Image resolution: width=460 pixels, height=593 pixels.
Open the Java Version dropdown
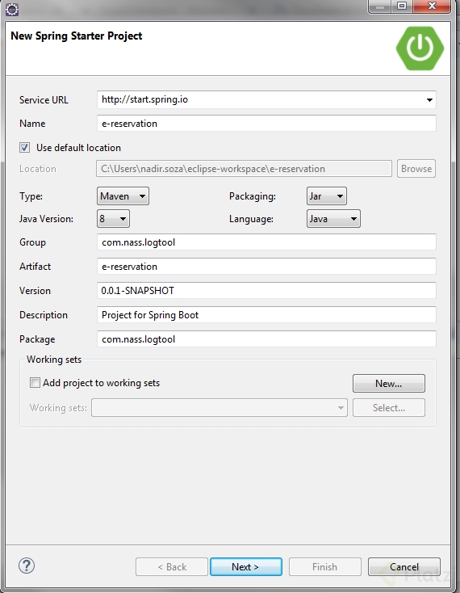[x=113, y=219]
